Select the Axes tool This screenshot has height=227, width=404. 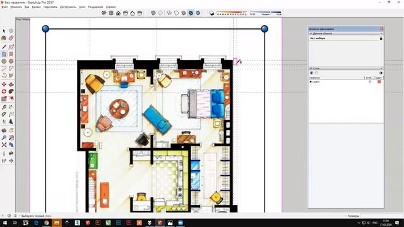coord(4,122)
